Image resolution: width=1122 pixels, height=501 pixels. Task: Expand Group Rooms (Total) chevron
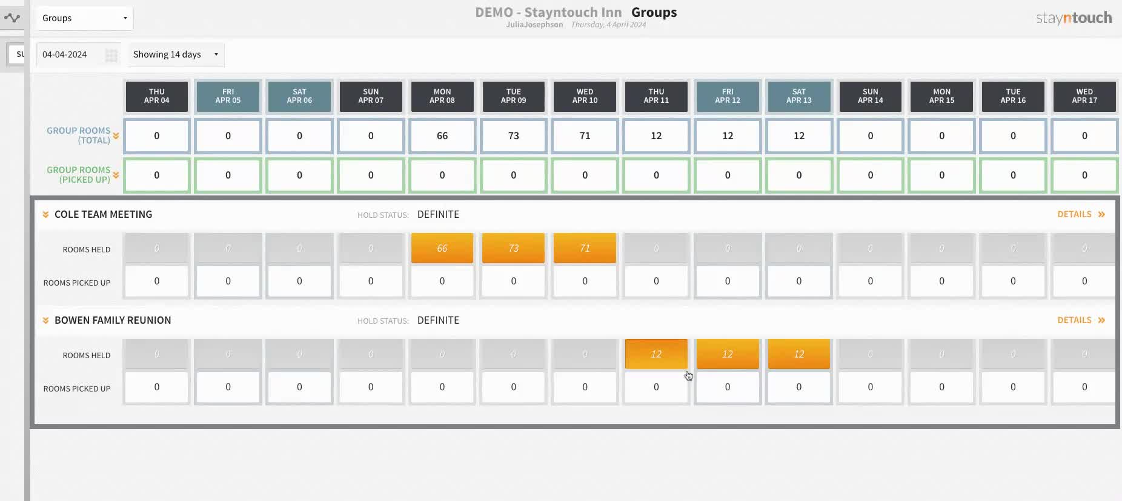click(x=116, y=136)
